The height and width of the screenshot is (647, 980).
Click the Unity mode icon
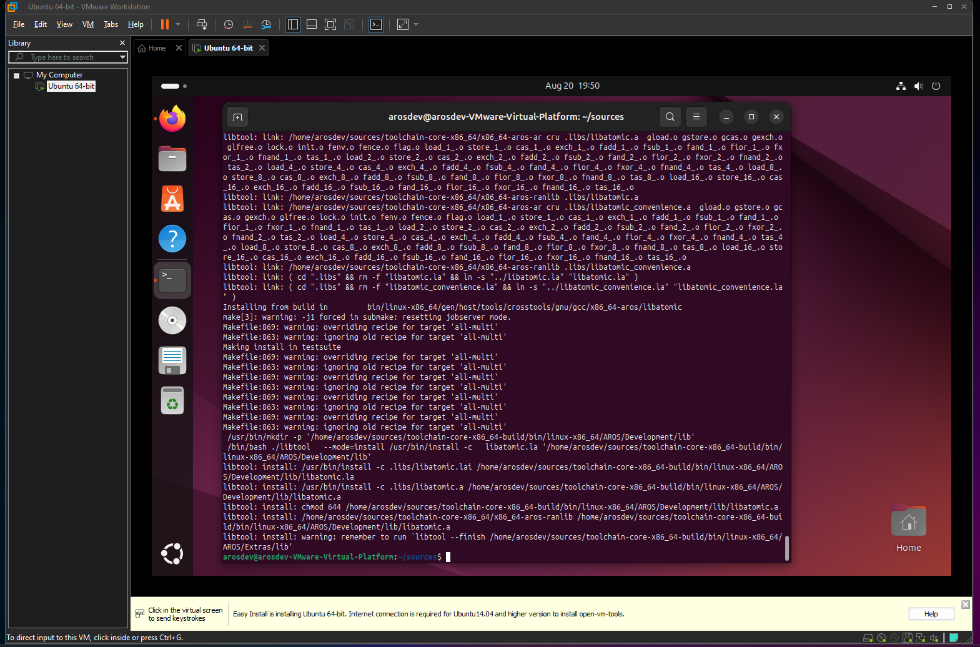point(349,24)
